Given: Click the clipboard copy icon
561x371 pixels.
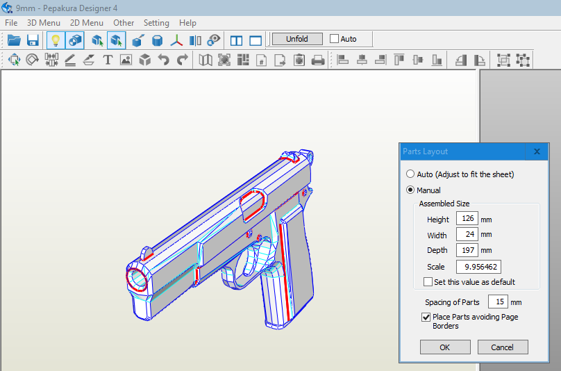Looking at the screenshot, I should coord(299,60).
